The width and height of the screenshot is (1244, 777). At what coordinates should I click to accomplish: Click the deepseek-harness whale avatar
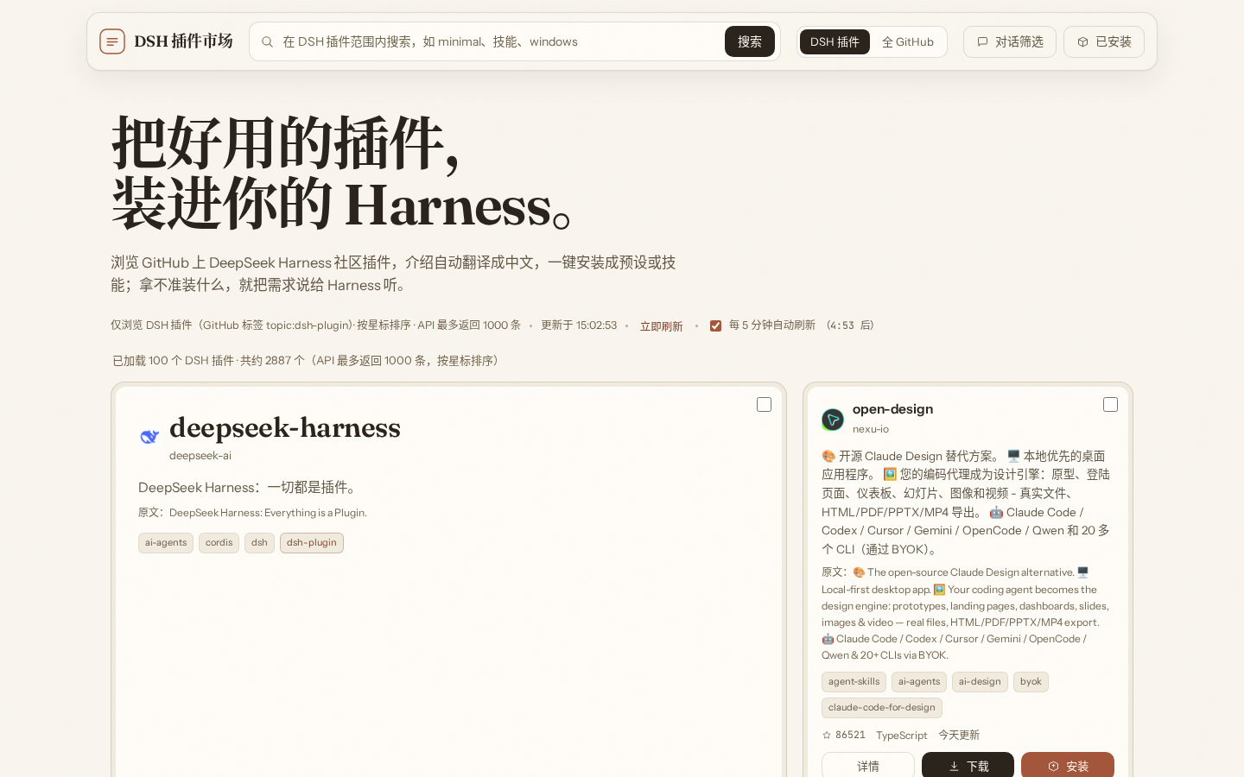(149, 437)
